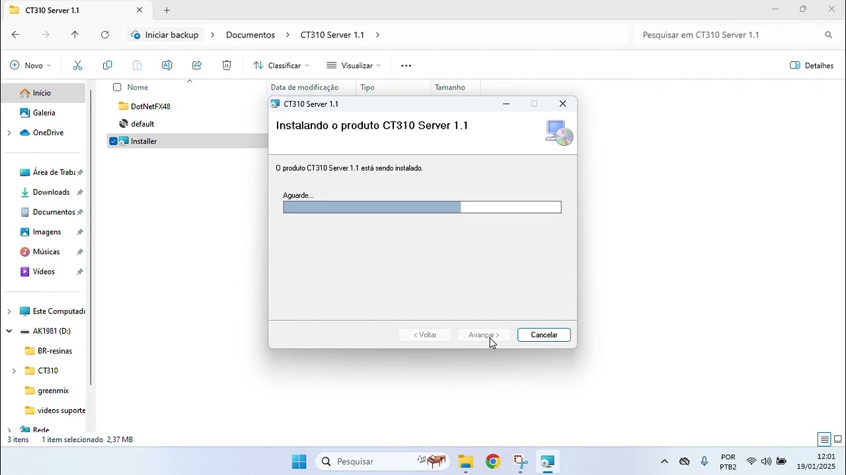Show hidden system tray icons
Image resolution: width=846 pixels, height=475 pixels.
pyautogui.click(x=664, y=462)
